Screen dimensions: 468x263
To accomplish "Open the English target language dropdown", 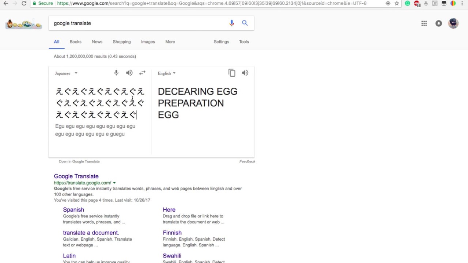I will [167, 73].
